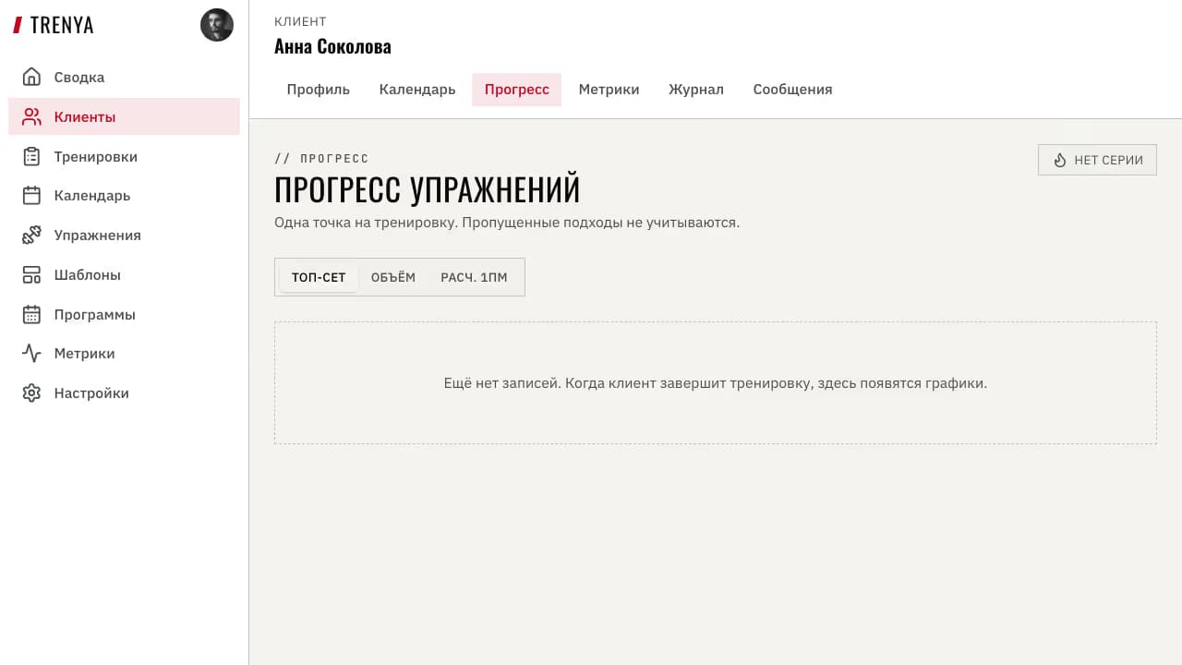Click the 'Ещё нет записей' empty message

716,382
